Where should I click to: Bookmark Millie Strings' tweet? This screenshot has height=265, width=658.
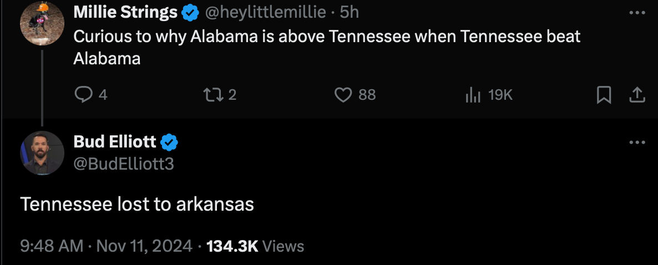tap(604, 96)
